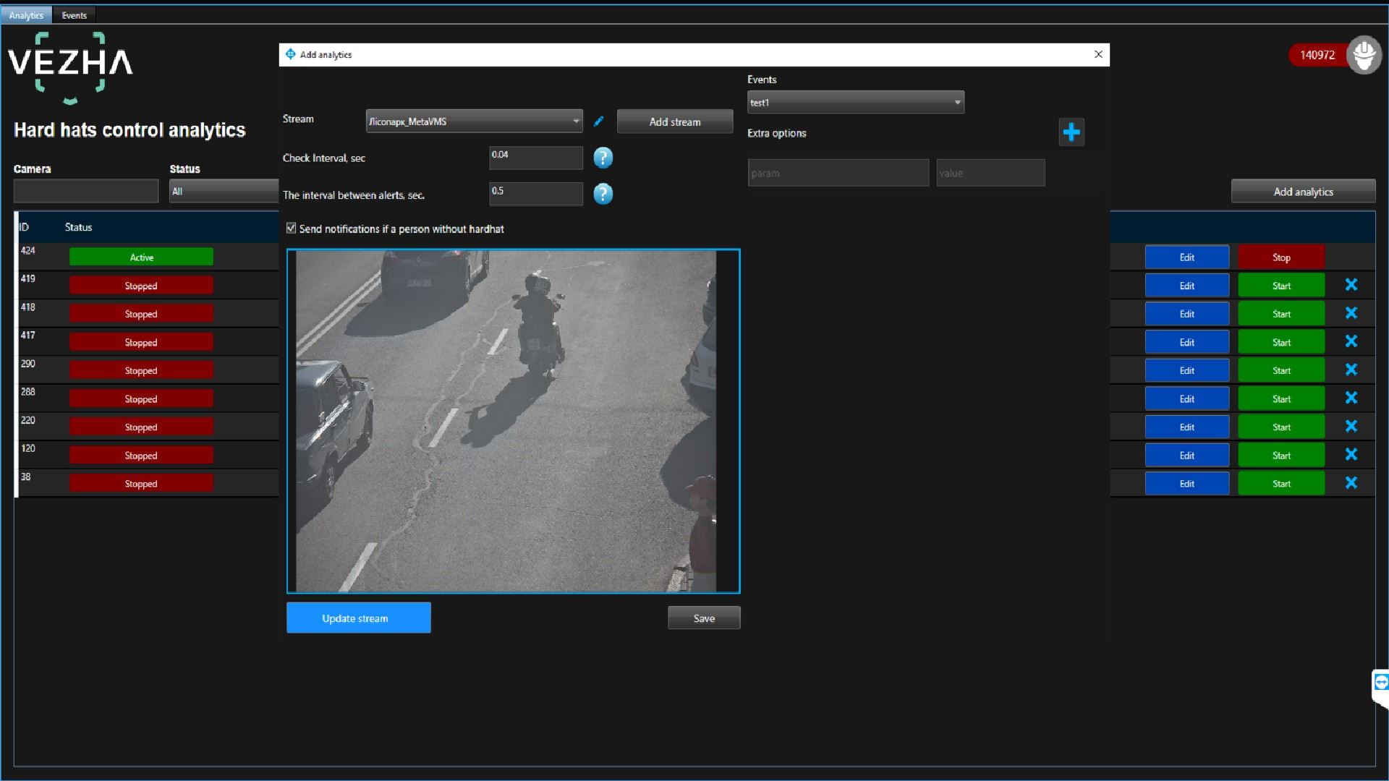Click the ID column header
The width and height of the screenshot is (1389, 781).
[24, 227]
